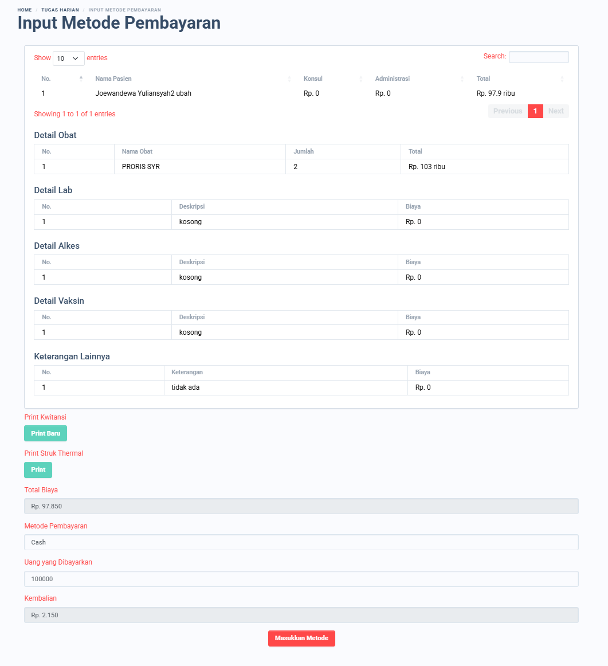The height and width of the screenshot is (666, 608).
Task: Open the Metode Pembayaran selector showing Cash
Action: 301,542
